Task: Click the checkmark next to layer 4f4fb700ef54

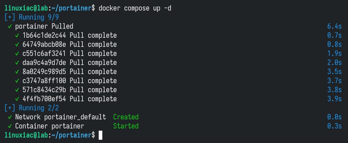Action: coord(17,99)
